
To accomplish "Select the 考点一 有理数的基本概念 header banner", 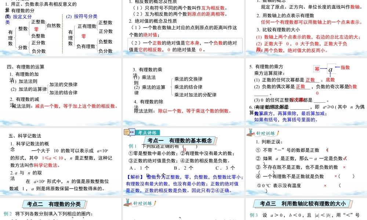I will (x=180, y=140).
